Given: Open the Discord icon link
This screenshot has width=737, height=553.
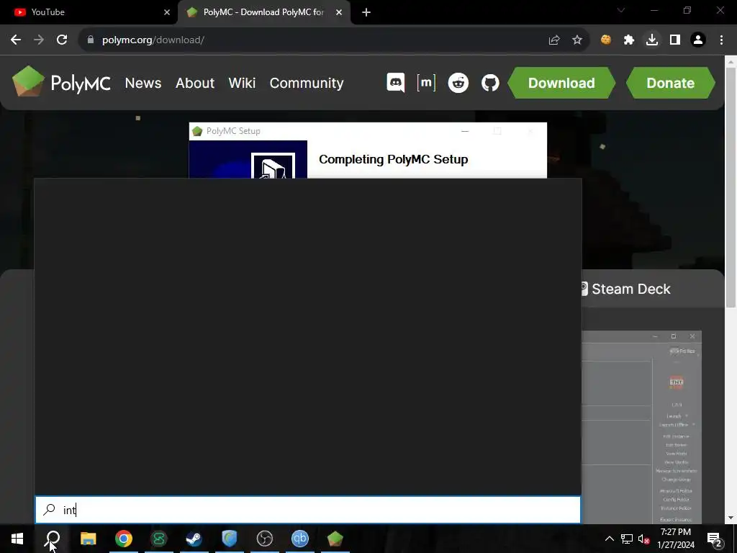Looking at the screenshot, I should click(395, 83).
